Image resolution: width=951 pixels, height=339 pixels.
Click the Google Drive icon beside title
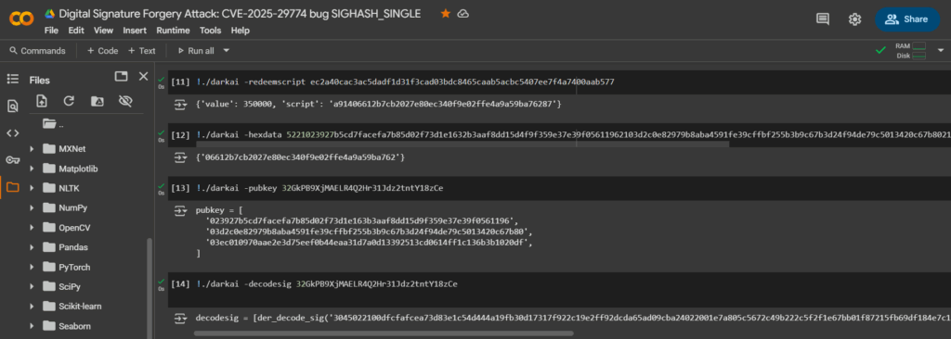pos(50,13)
